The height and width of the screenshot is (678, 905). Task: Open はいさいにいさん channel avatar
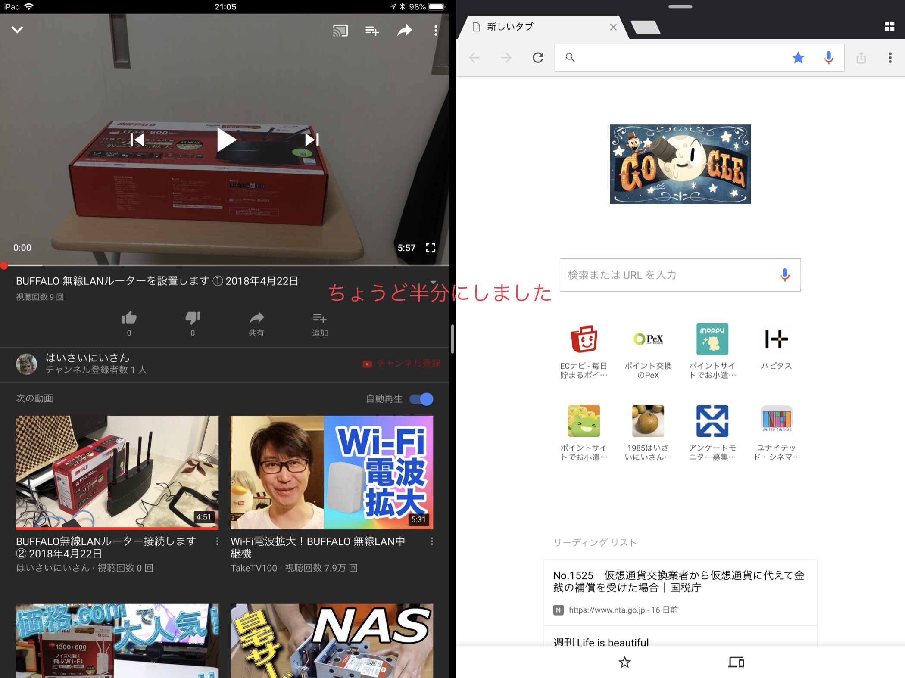27,364
